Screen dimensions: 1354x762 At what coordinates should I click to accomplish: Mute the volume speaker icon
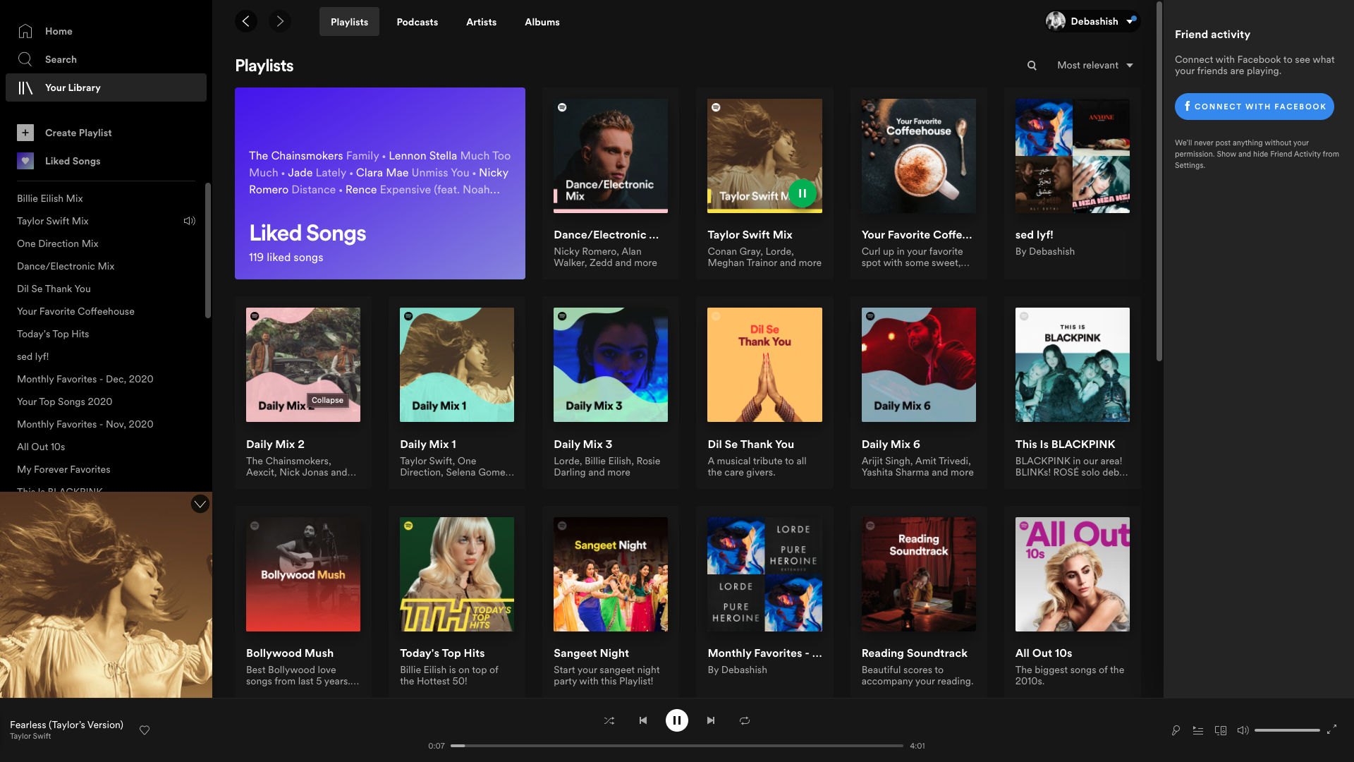[1243, 730]
